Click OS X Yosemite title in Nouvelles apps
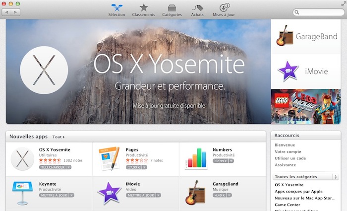Image resolution: width=347 pixels, height=211 pixels. (55, 150)
